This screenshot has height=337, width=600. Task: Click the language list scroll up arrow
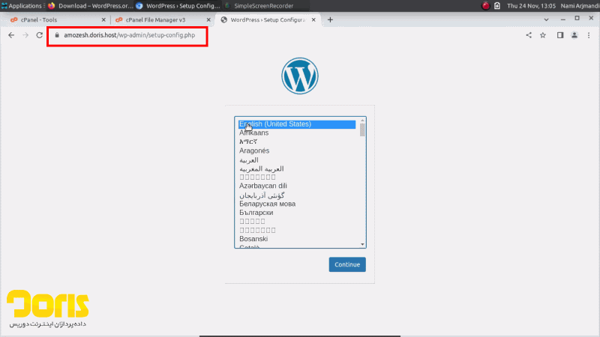362,121
